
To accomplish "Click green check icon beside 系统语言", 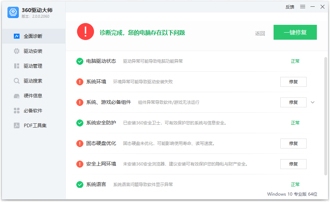I will click(80, 184).
